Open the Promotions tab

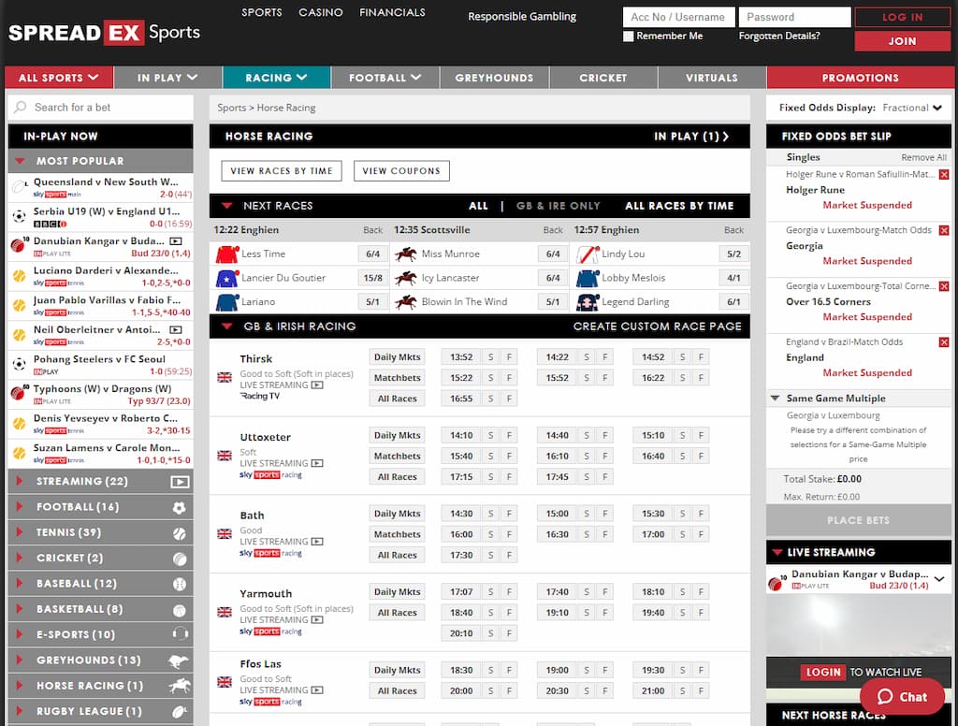tap(860, 78)
